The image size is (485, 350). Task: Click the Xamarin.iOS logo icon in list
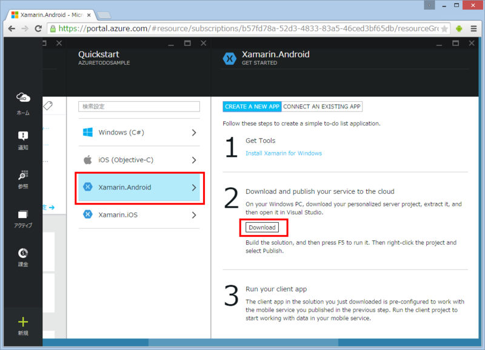click(88, 214)
